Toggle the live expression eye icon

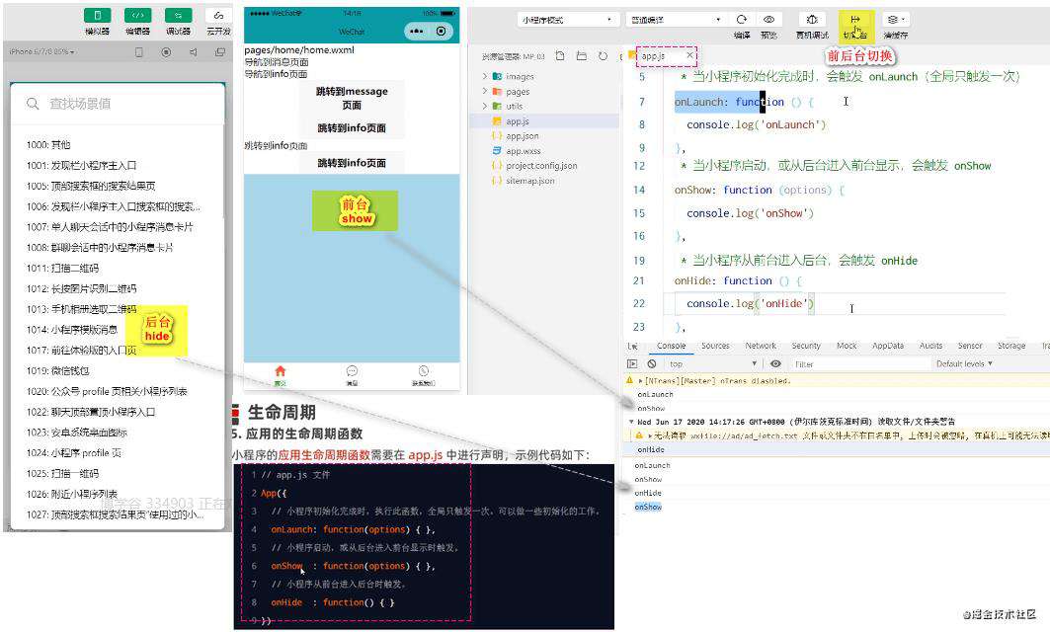[x=775, y=363]
